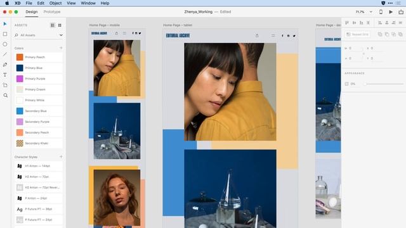The height and width of the screenshot is (228, 406).
Task: Switch to the Design tab
Action: 32,12
